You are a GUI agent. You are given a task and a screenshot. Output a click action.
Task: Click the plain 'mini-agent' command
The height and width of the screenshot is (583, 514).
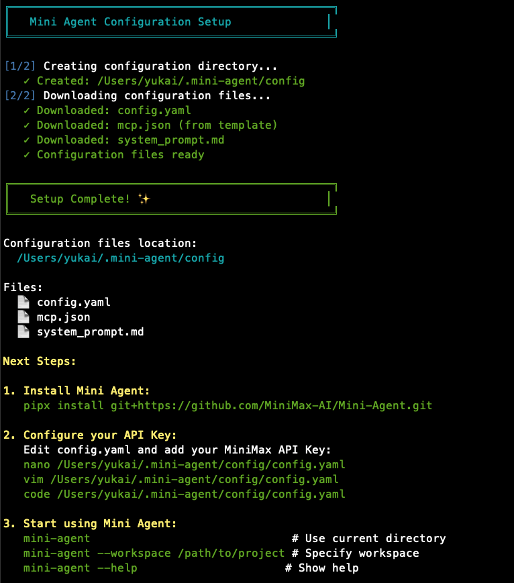coord(57,538)
